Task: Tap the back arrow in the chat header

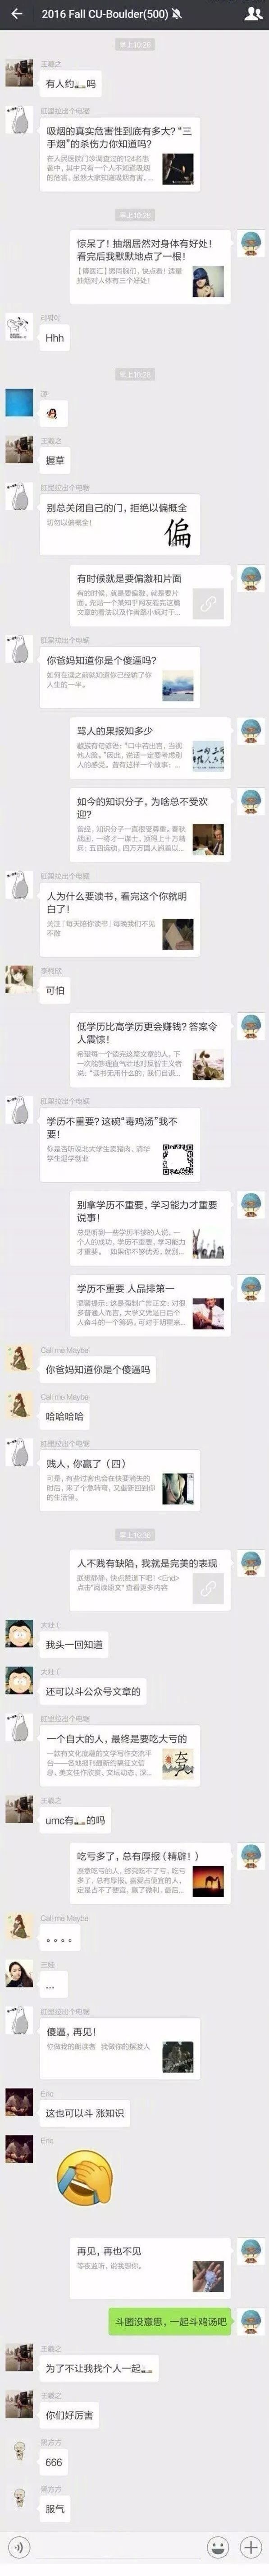Action: [x=16, y=14]
